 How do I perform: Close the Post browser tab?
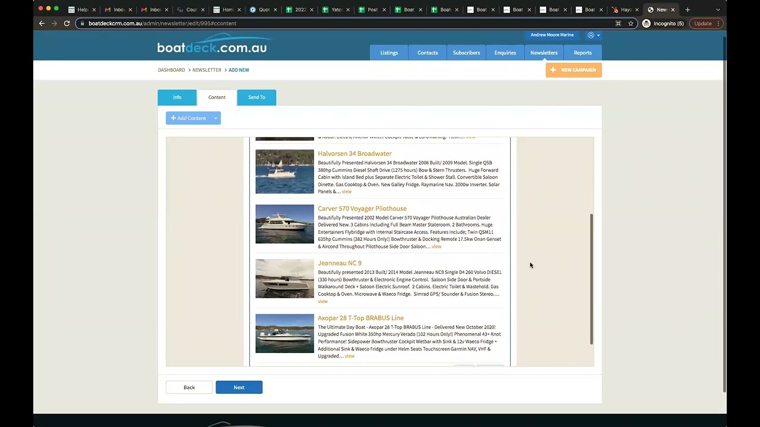pyautogui.click(x=384, y=9)
